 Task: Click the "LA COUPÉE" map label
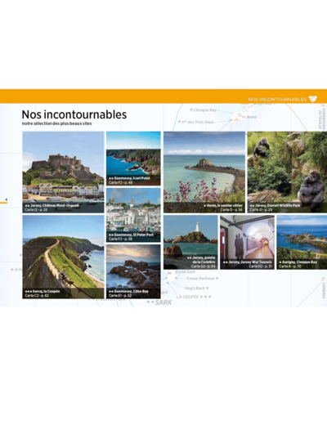(x=187, y=297)
